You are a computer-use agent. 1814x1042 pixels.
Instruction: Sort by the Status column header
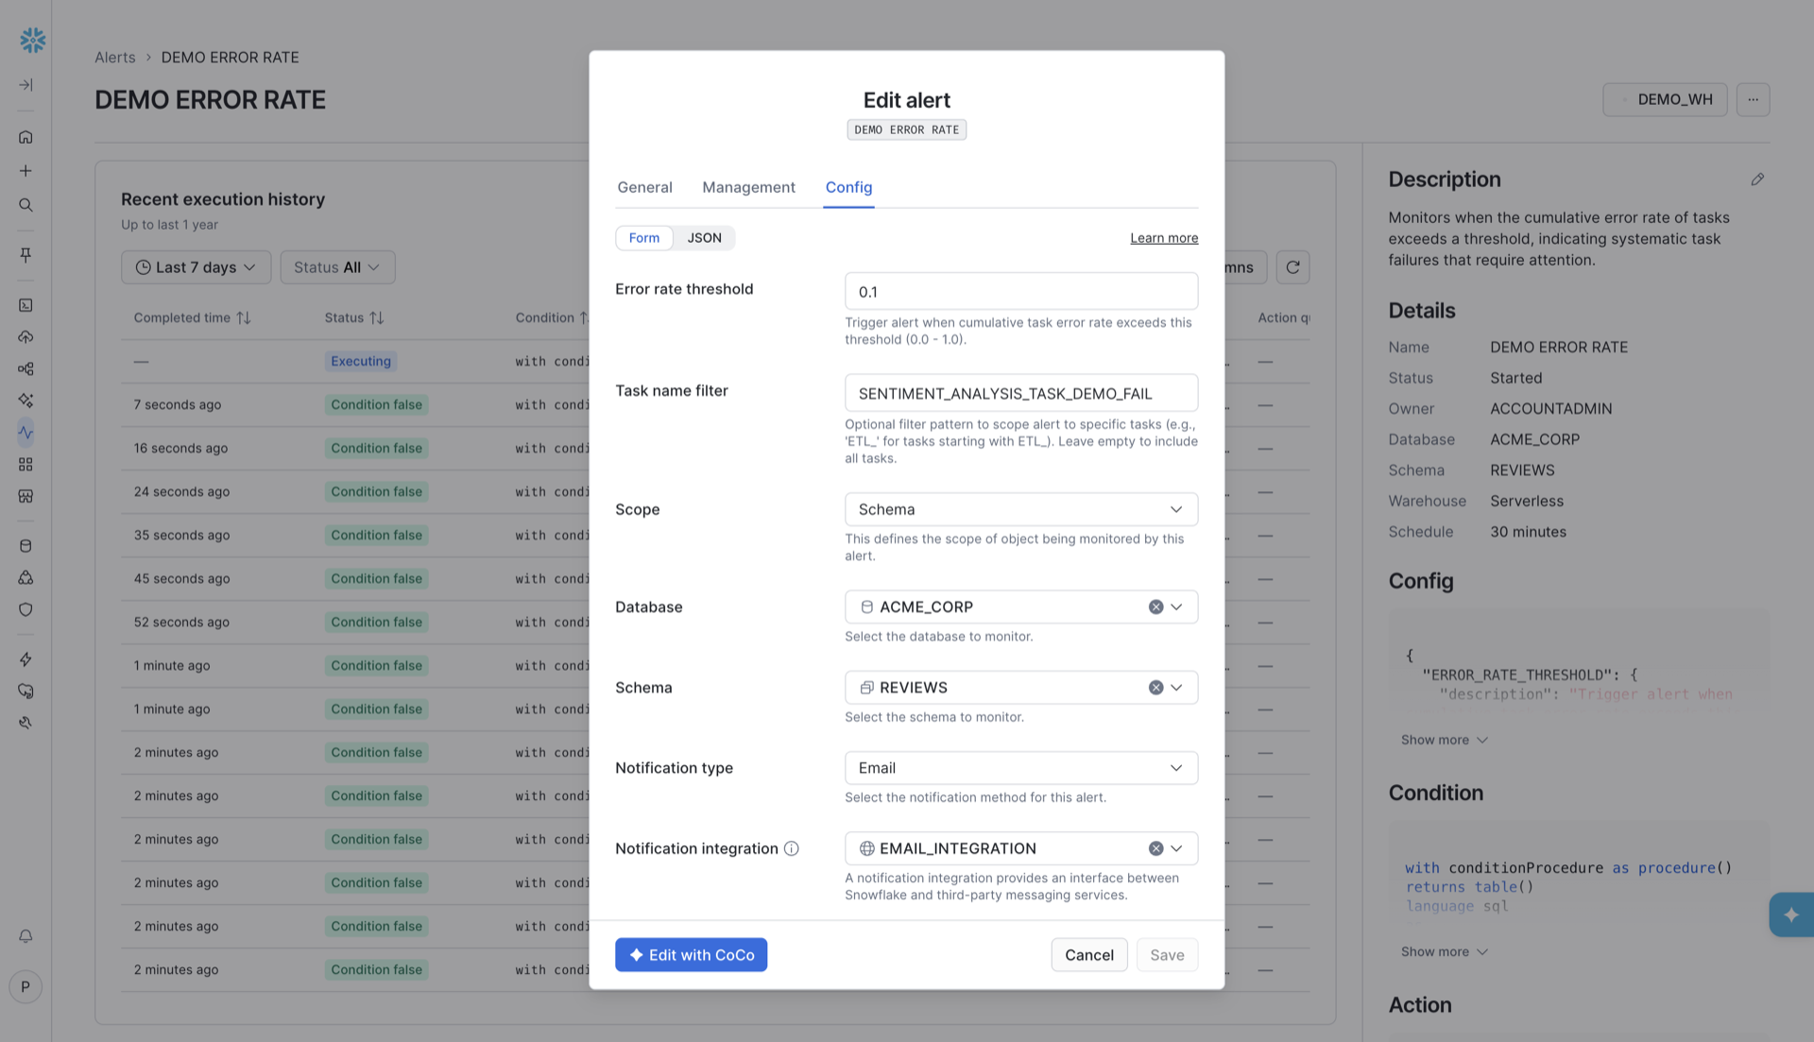click(354, 318)
